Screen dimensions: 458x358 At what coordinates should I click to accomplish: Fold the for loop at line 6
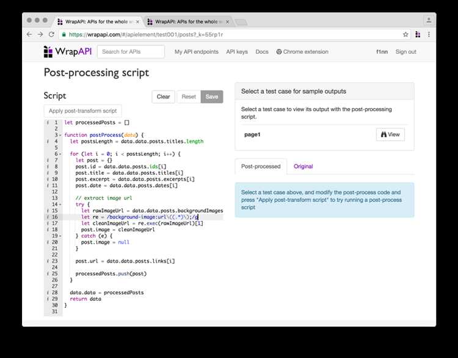60,154
